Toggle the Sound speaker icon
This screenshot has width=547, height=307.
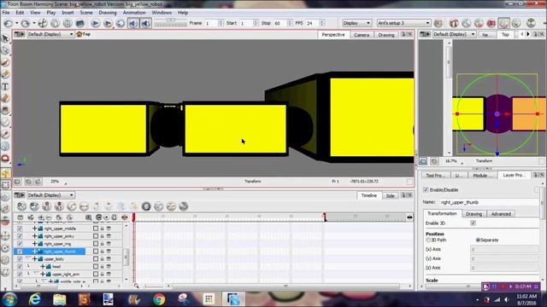pos(133,23)
